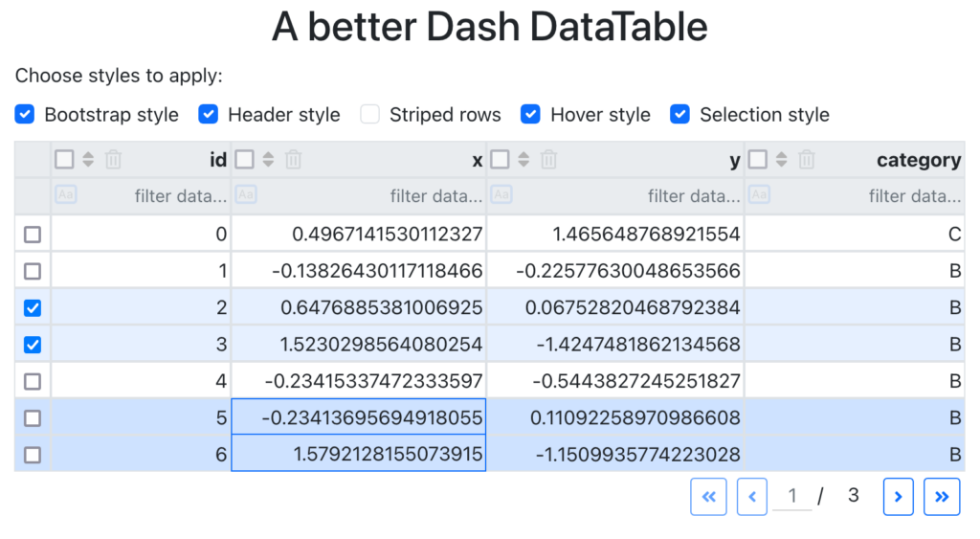
Task: Select the cell 0.4967141530112327
Action: (x=359, y=234)
